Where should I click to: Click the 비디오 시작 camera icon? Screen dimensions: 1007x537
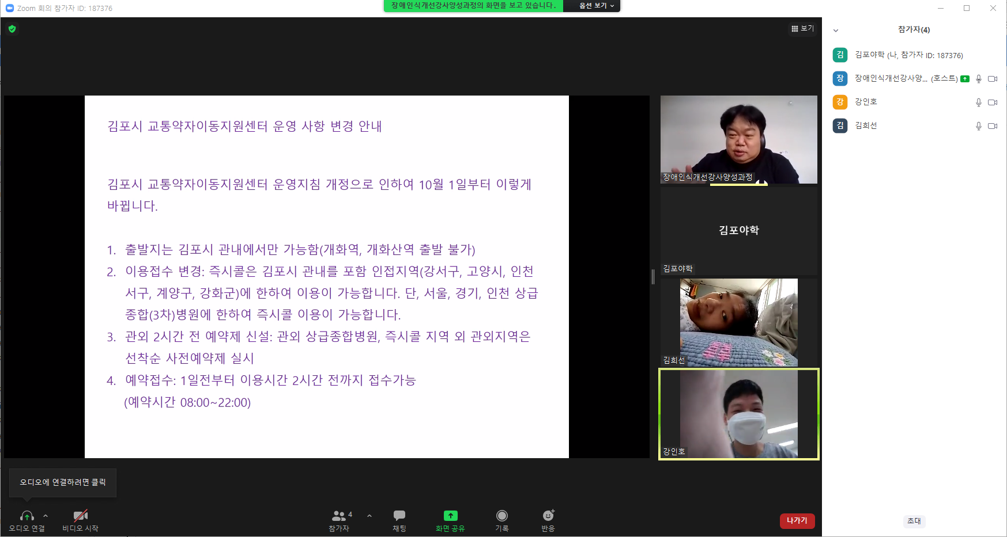(x=81, y=515)
